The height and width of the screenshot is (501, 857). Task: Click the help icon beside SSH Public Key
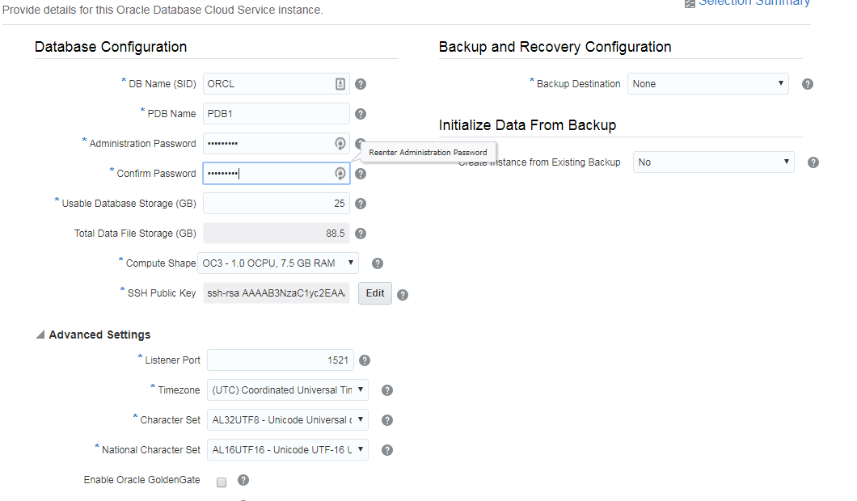402,293
